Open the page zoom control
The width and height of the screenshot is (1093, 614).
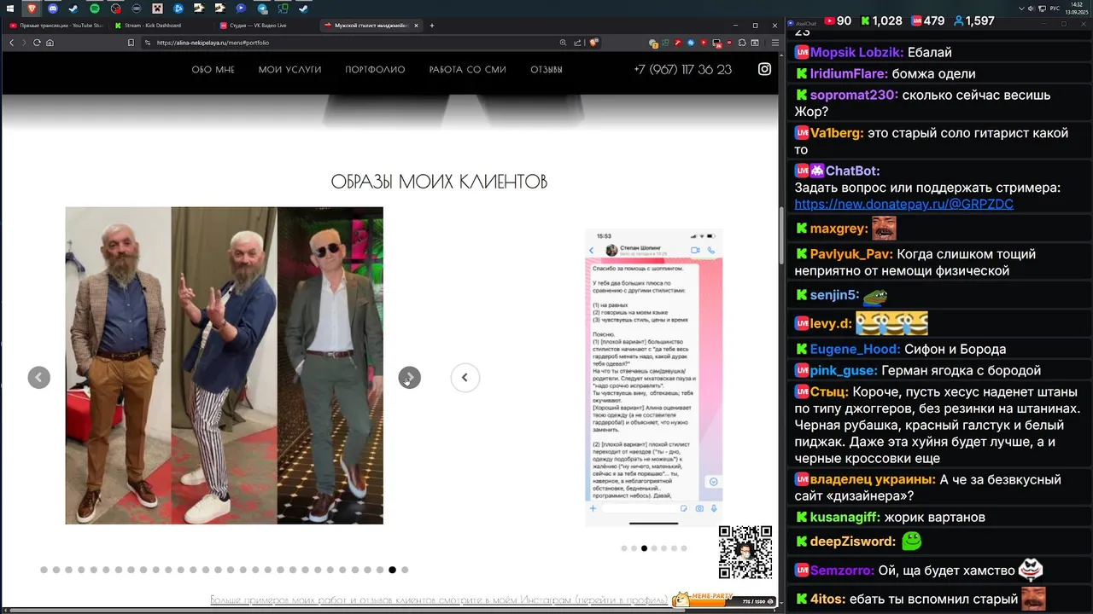coord(563,43)
